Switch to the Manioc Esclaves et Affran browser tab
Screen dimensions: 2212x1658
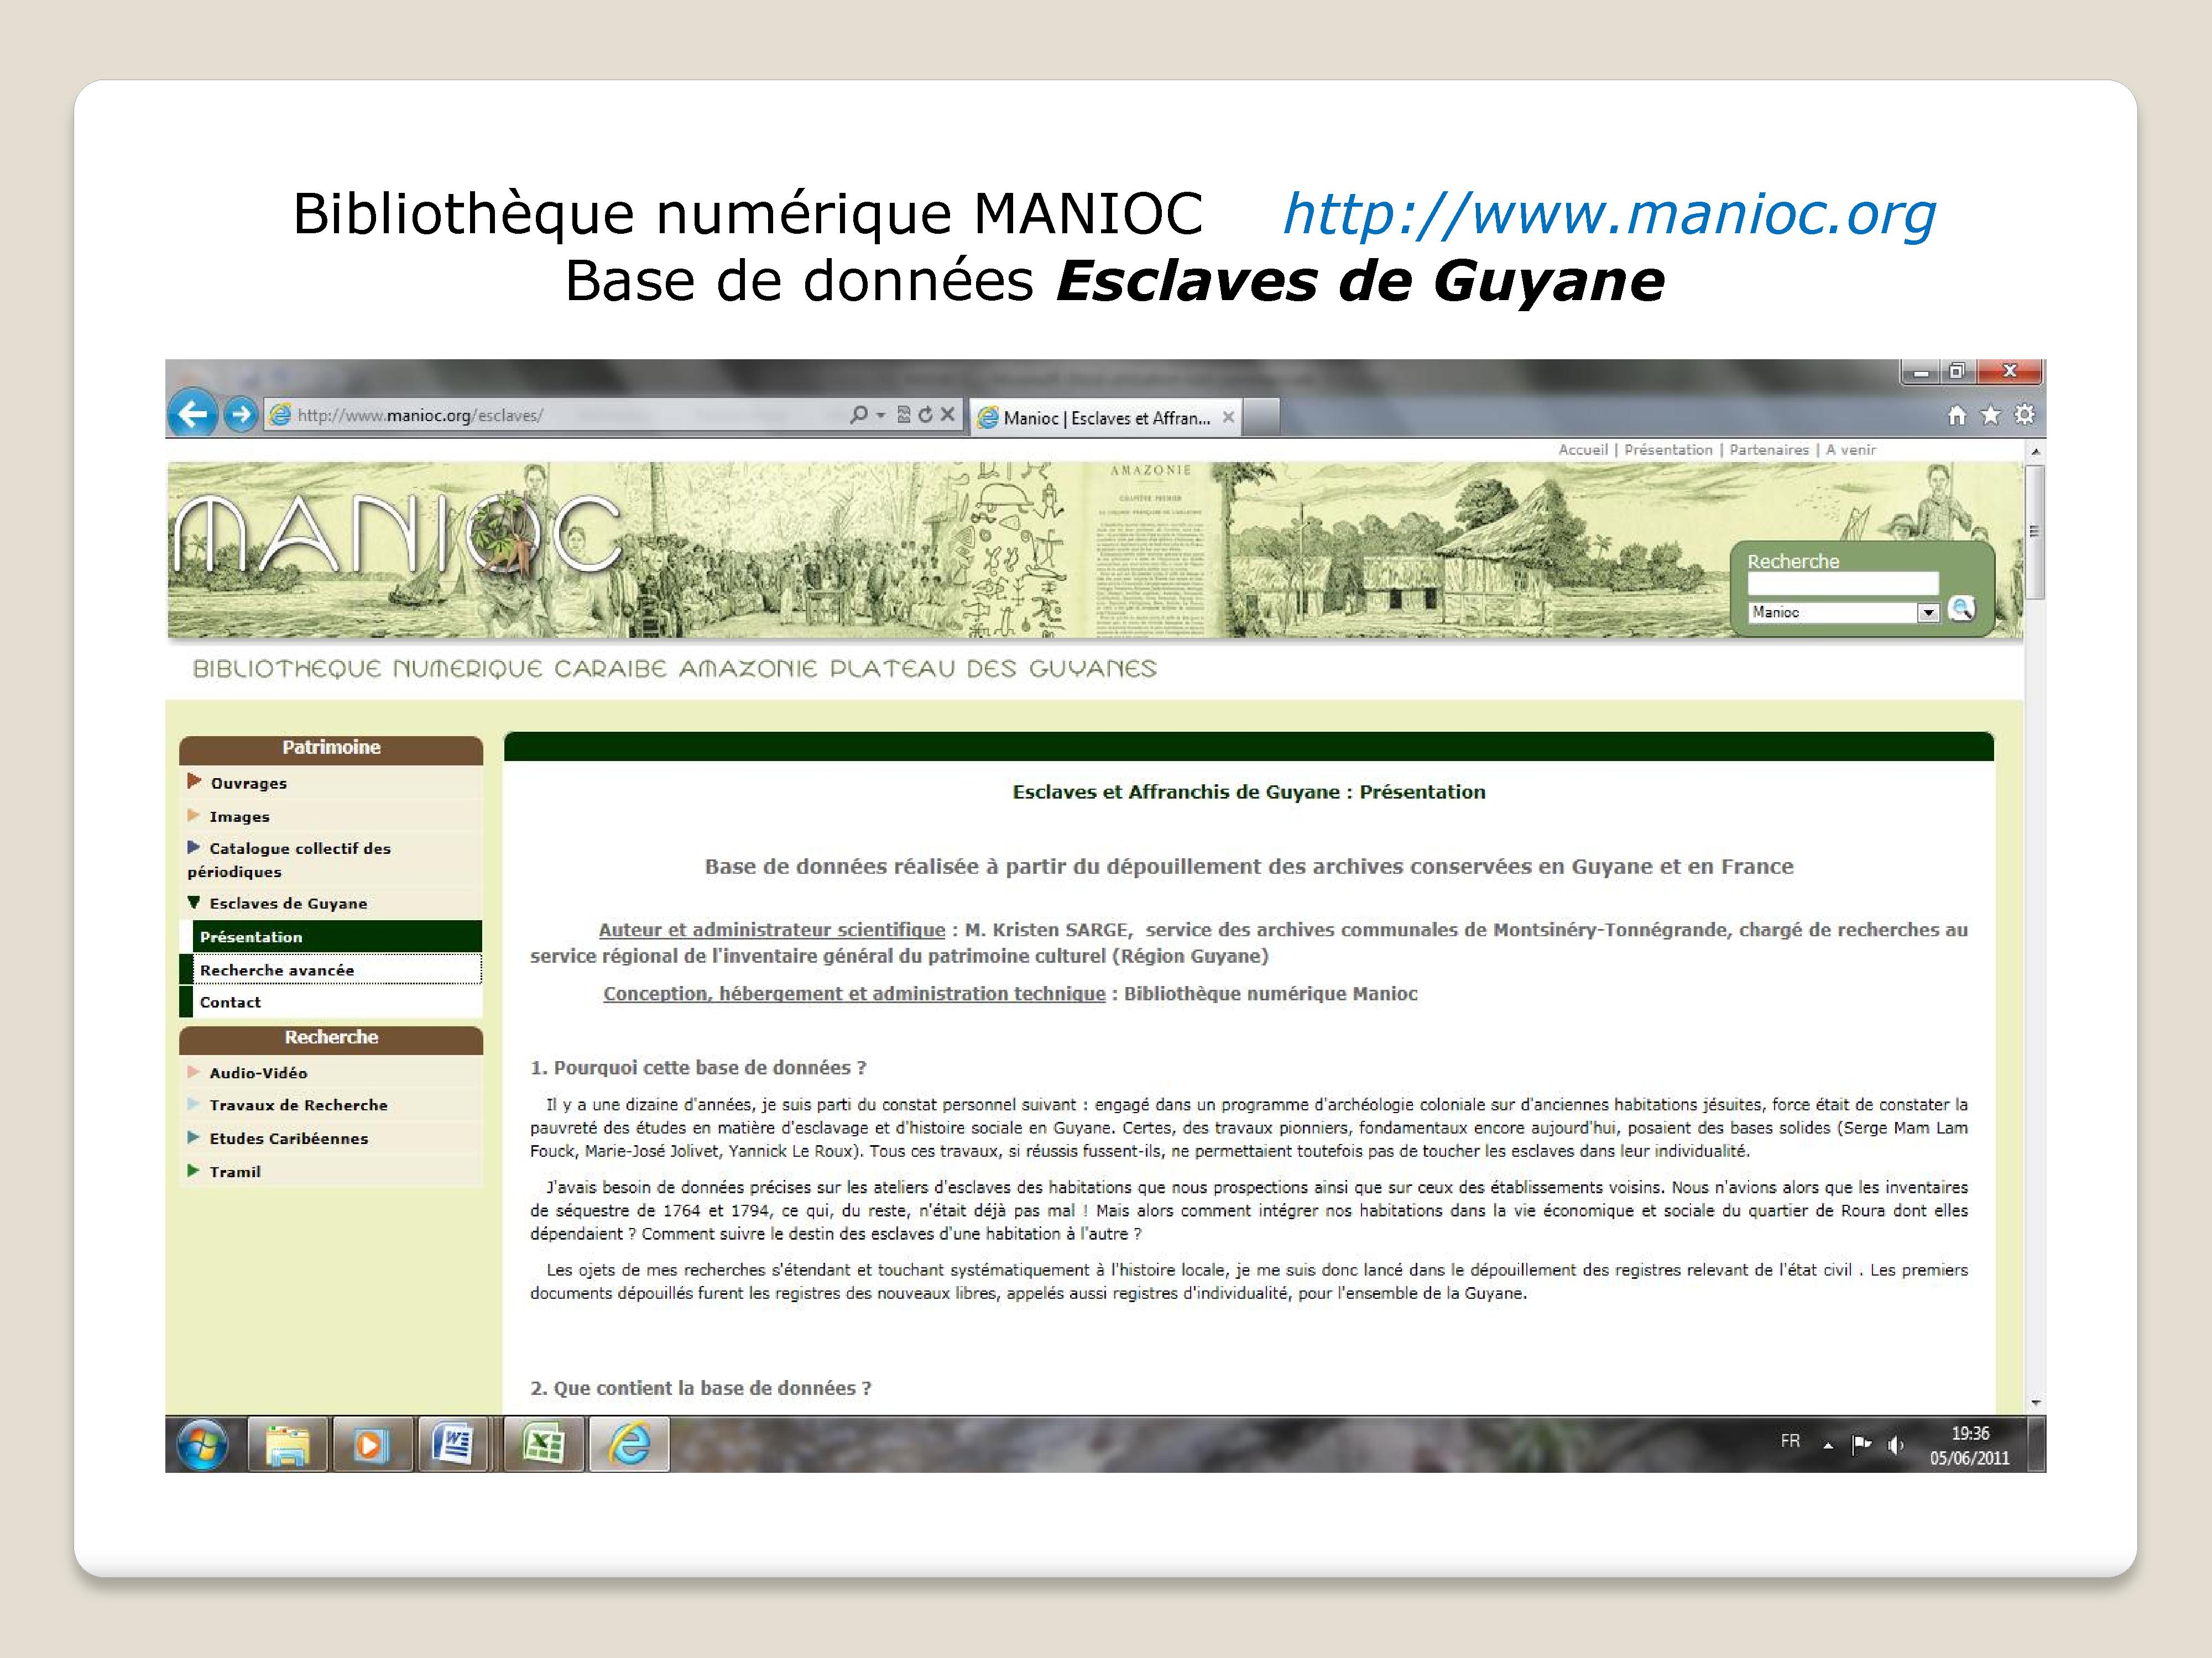[1105, 418]
